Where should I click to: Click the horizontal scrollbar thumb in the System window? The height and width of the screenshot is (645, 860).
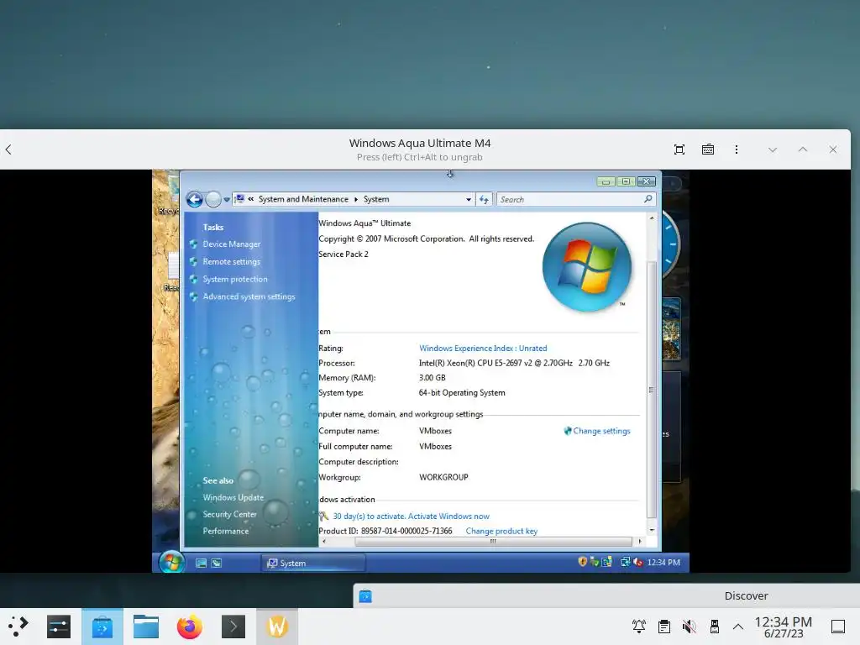tap(493, 542)
